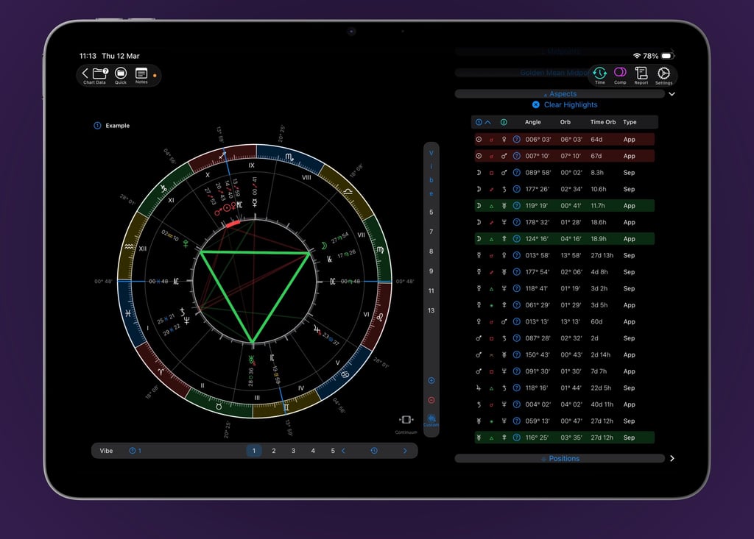Select harmonic 13 in the vertical strip

[x=431, y=310]
